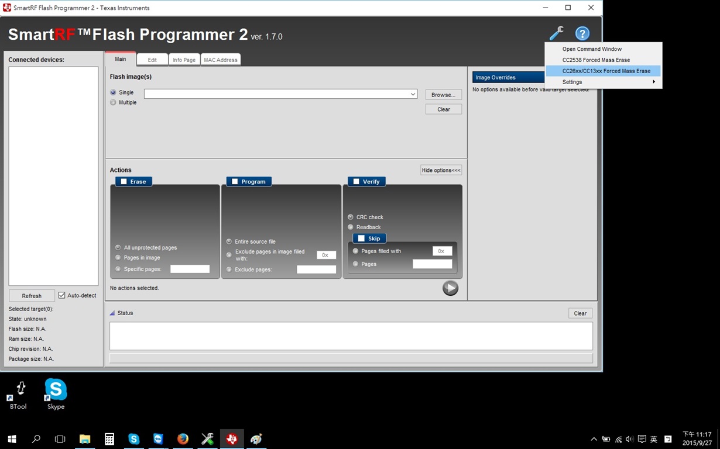Click the Specific pages input field

tap(190, 269)
